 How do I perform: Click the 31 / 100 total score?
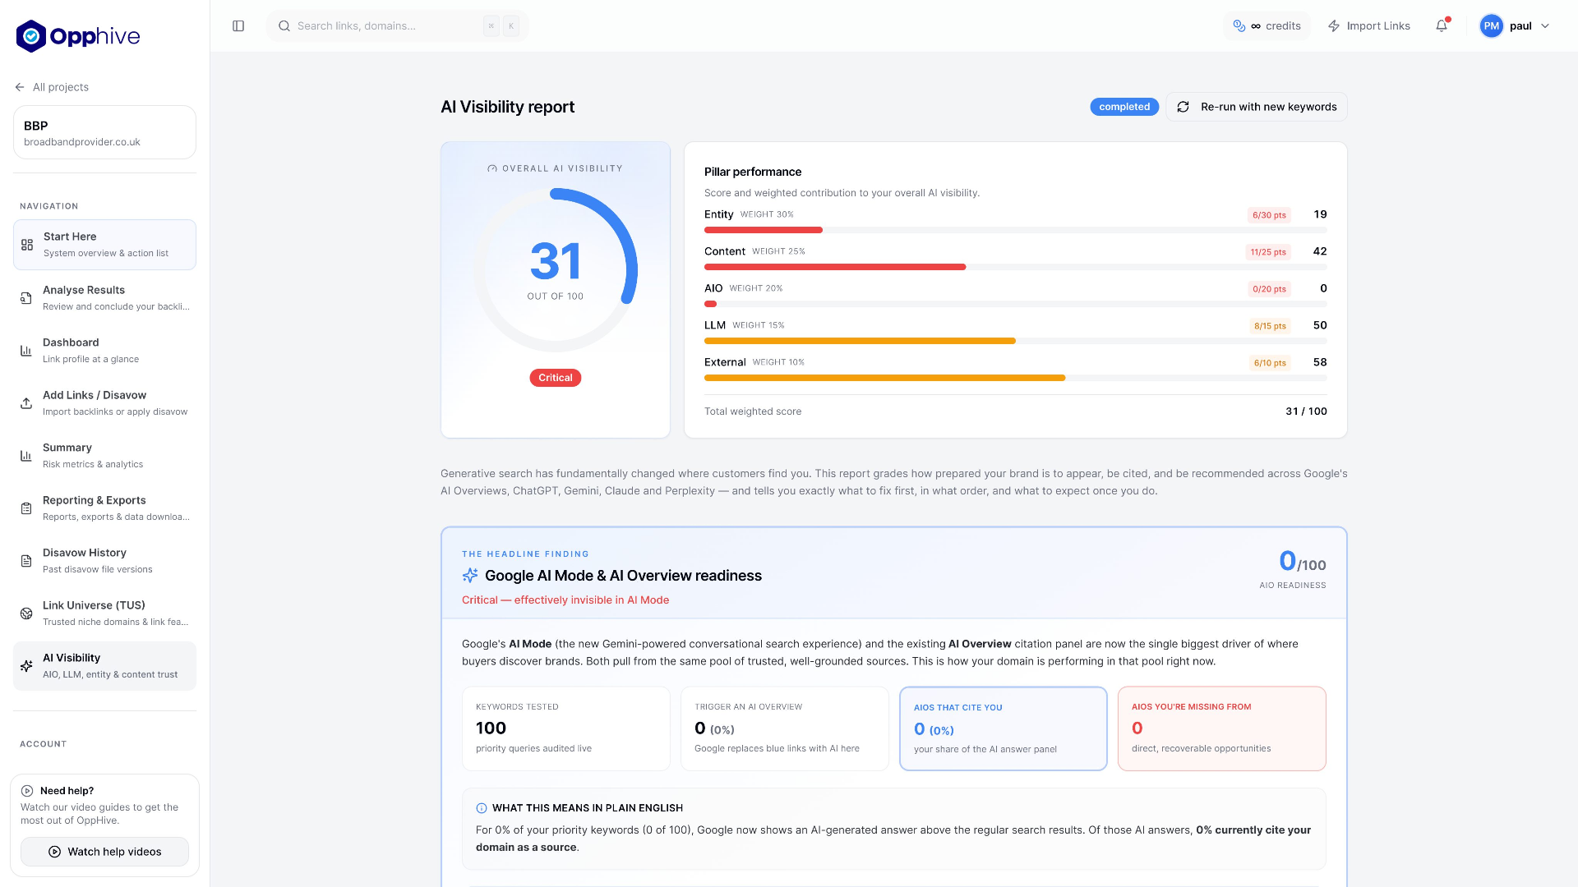click(x=1306, y=411)
